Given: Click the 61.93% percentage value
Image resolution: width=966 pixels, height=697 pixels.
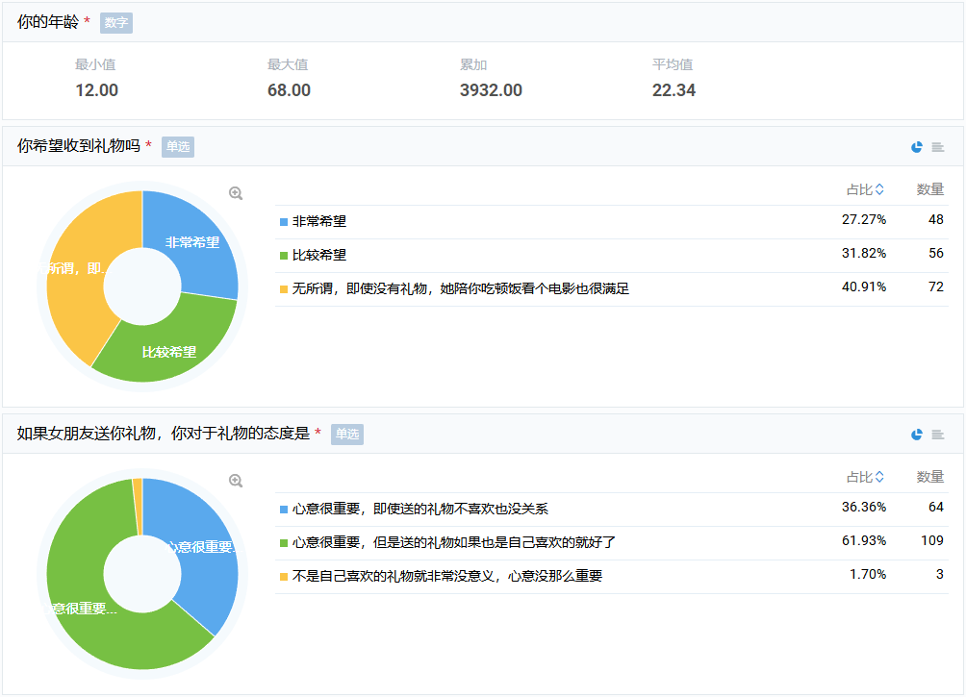Looking at the screenshot, I should (864, 540).
